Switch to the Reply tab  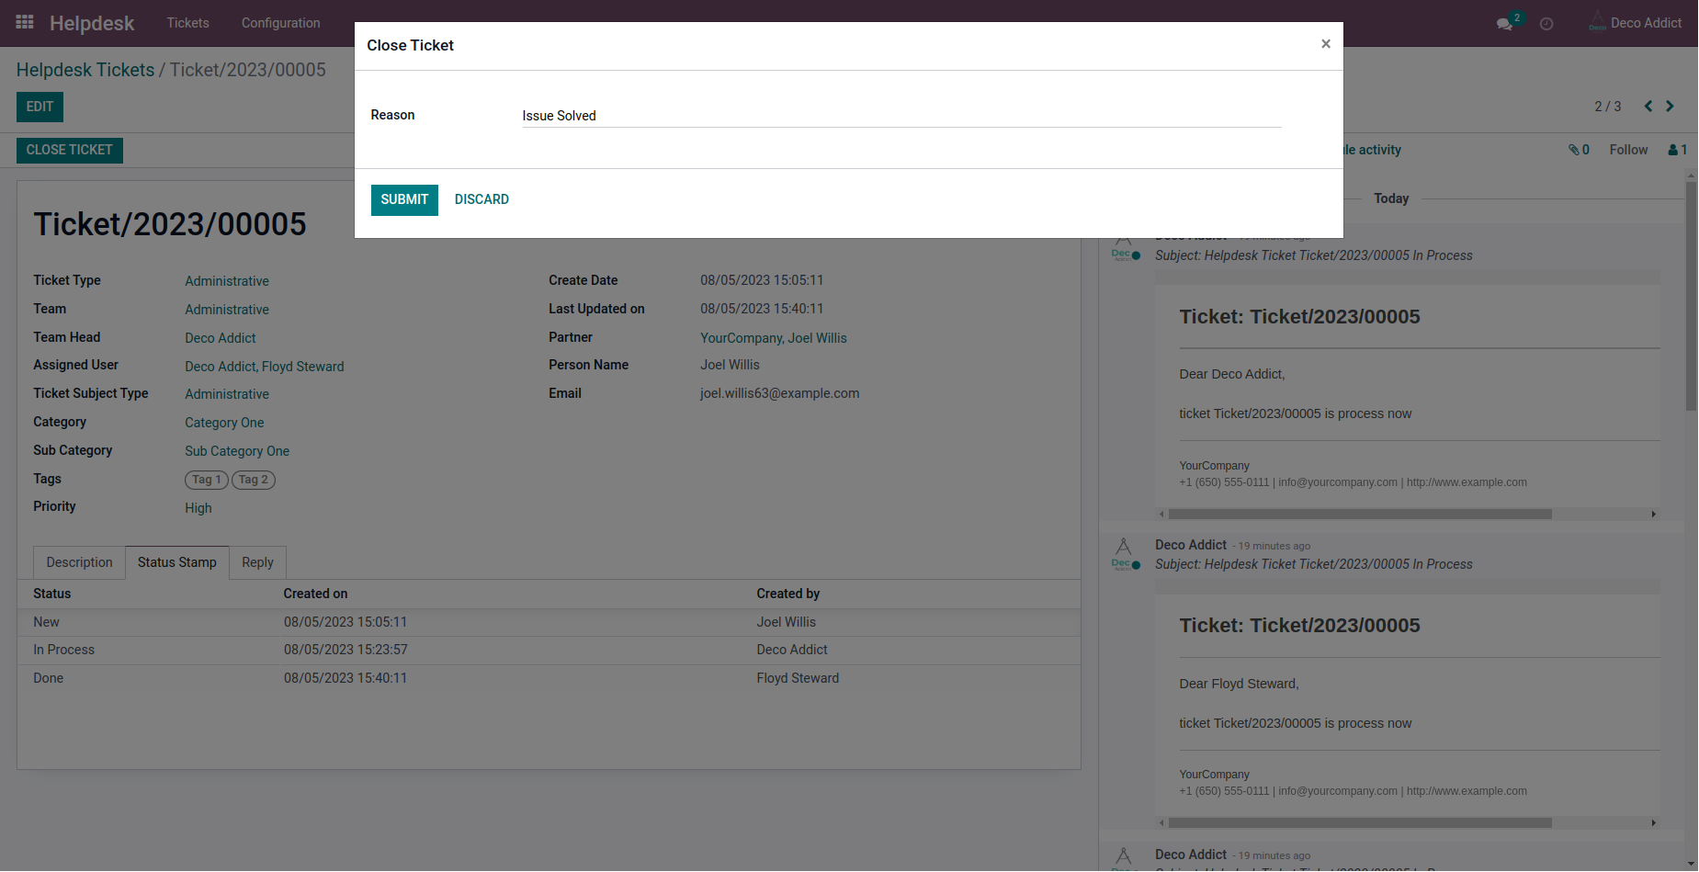pos(257,562)
